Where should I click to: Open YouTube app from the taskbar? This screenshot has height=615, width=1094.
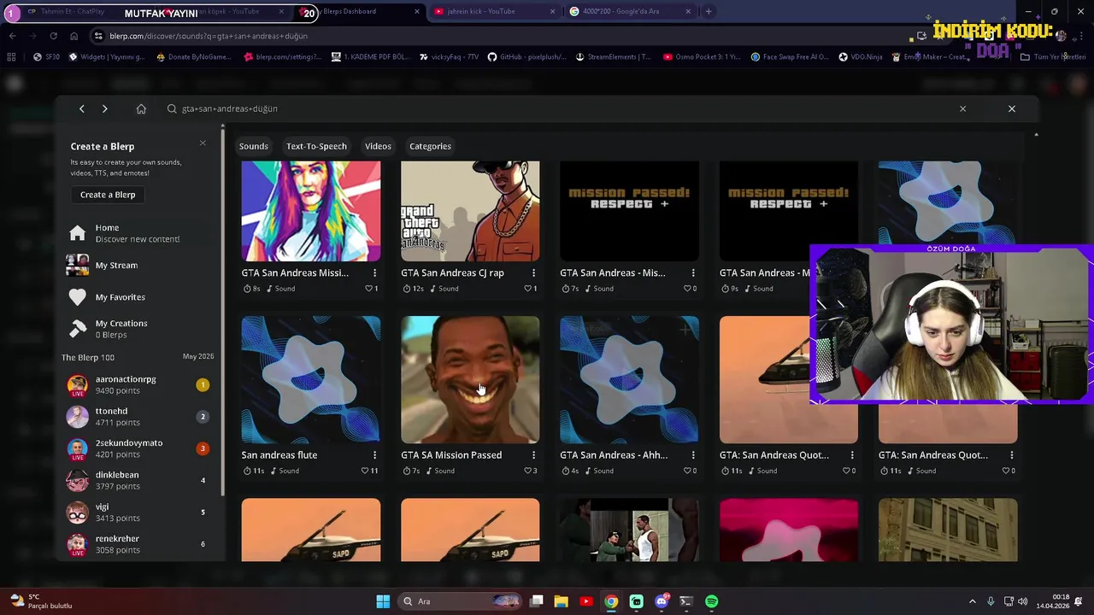click(x=586, y=601)
